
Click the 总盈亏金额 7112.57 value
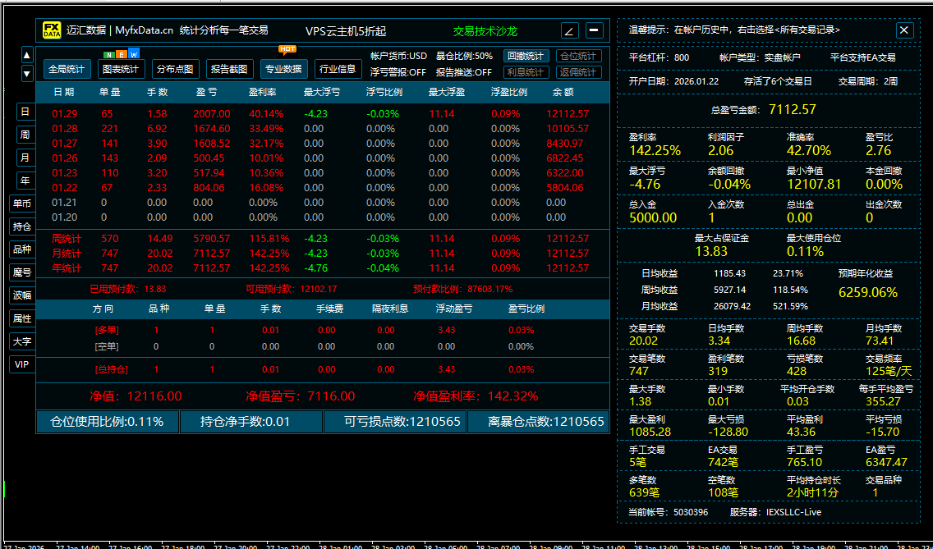click(x=792, y=109)
